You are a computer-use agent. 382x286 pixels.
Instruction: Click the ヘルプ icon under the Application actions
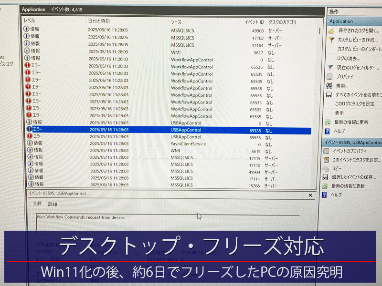tap(327, 132)
